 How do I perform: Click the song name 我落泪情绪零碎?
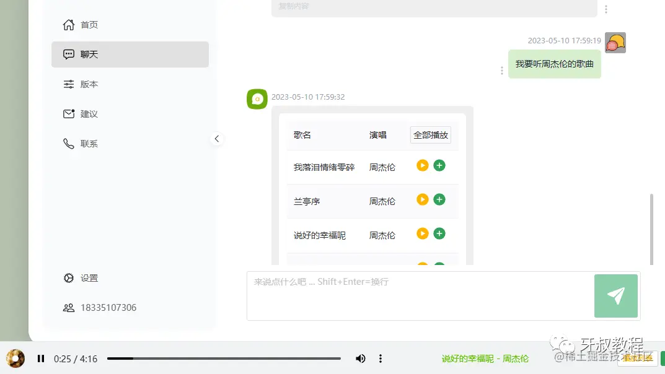324,167
